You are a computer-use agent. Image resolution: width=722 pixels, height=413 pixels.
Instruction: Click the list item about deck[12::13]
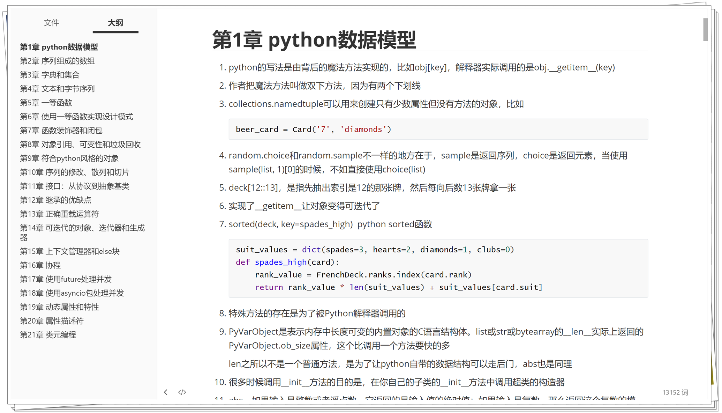[372, 188]
